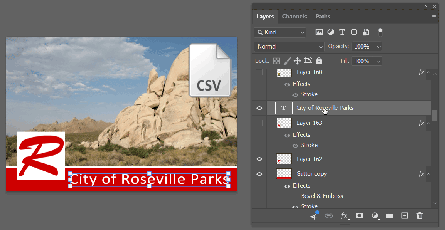Create a new layer plus icon
This screenshot has width=445, height=230.
click(405, 215)
